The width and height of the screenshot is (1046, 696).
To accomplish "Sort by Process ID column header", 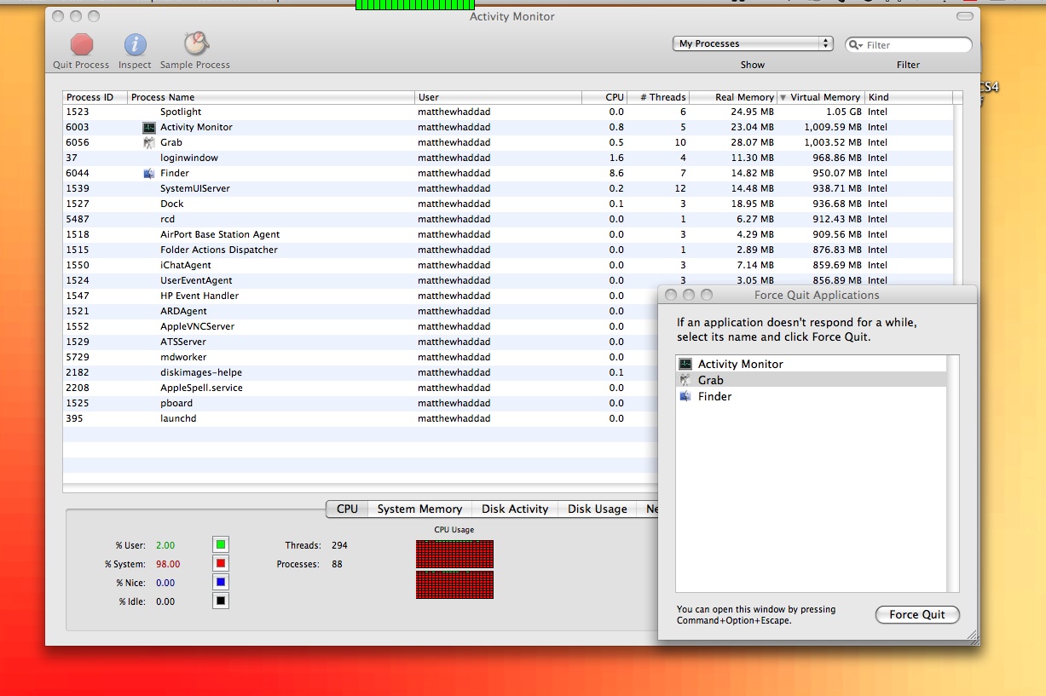I will pos(95,97).
